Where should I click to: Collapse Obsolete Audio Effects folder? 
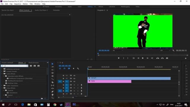3,76
